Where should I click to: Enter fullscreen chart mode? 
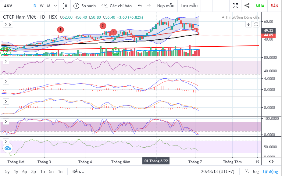[x=235, y=6]
